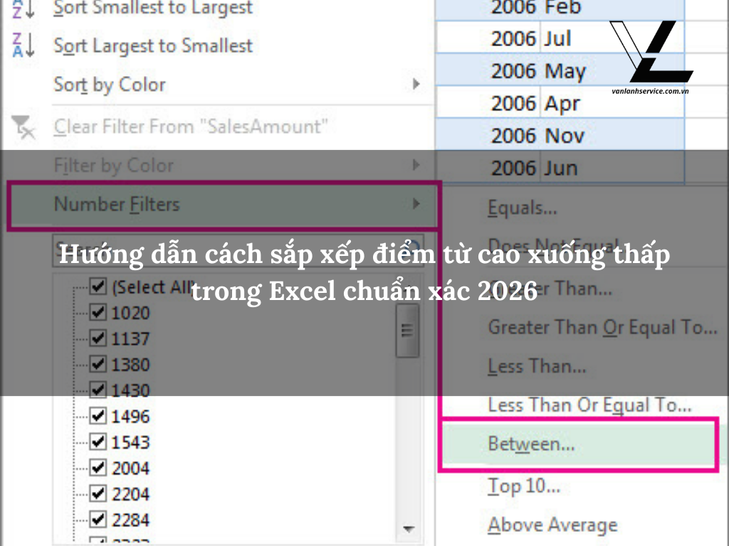Expand the Filter by Color arrow
Image resolution: width=729 pixels, height=546 pixels.
click(x=416, y=165)
